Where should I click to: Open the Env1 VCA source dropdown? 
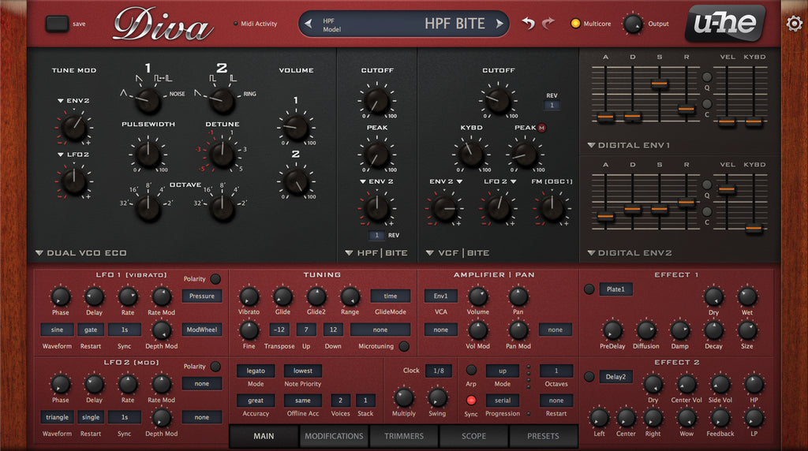(x=440, y=296)
